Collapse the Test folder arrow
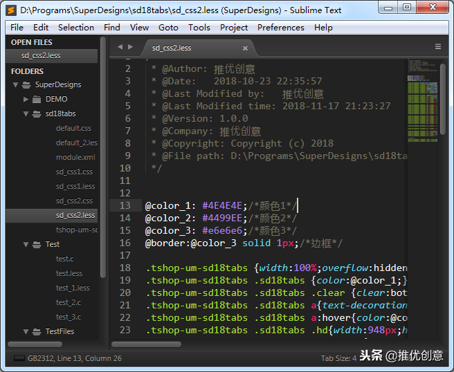Screen dimensions: 454x372 26,245
